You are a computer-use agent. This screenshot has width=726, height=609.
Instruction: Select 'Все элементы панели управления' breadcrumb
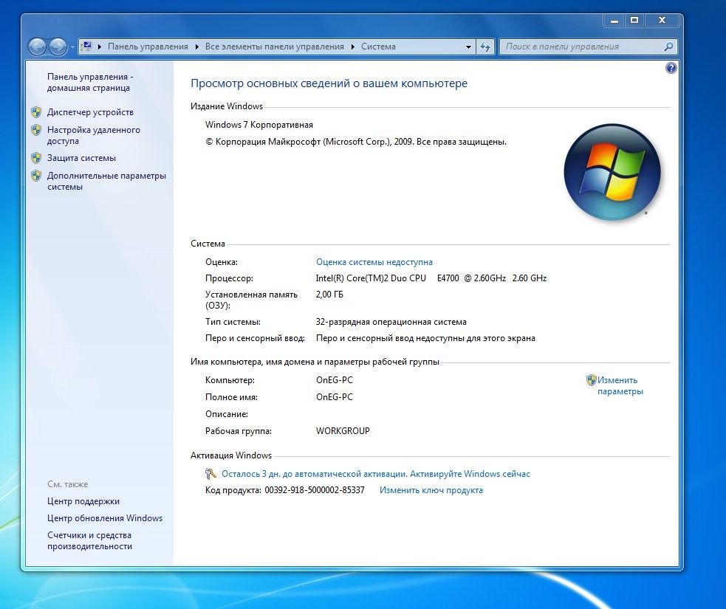275,47
